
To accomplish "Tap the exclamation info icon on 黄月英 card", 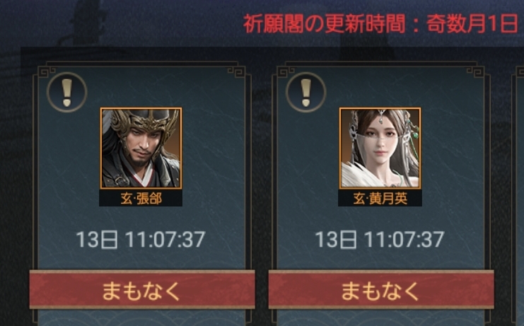I will [305, 92].
